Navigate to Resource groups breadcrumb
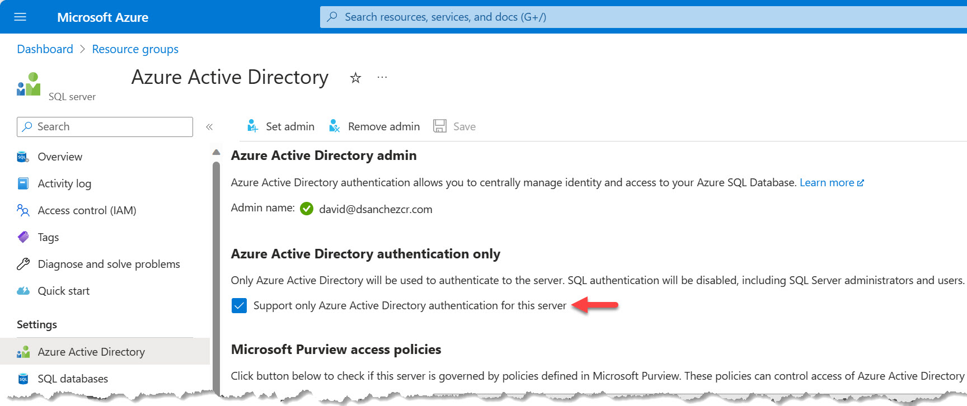This screenshot has height=406, width=967. point(135,49)
